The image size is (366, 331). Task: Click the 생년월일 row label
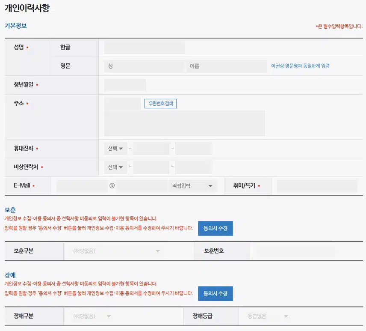coord(24,84)
